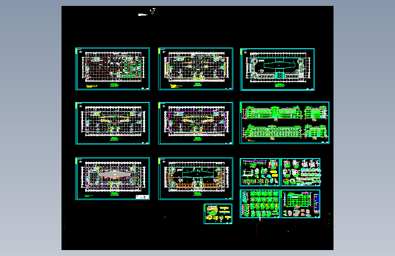The width and height of the screenshot is (395, 256).
Task: Select the center floor plan with magenta outline
Action: (x=195, y=123)
